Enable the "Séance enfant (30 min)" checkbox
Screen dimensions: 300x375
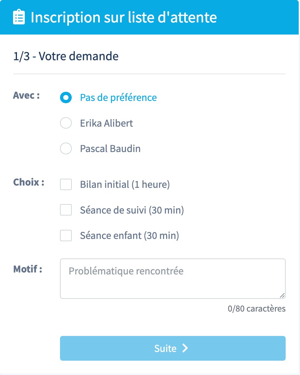tap(66, 235)
